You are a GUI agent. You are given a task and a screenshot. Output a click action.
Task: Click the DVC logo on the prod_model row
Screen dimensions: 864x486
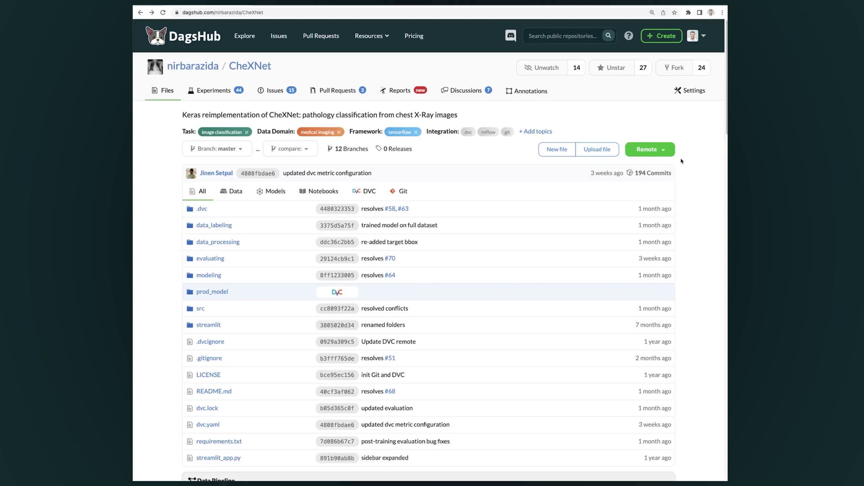coord(337,292)
